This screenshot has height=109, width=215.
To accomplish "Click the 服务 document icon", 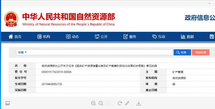I will (x=126, y=37).
